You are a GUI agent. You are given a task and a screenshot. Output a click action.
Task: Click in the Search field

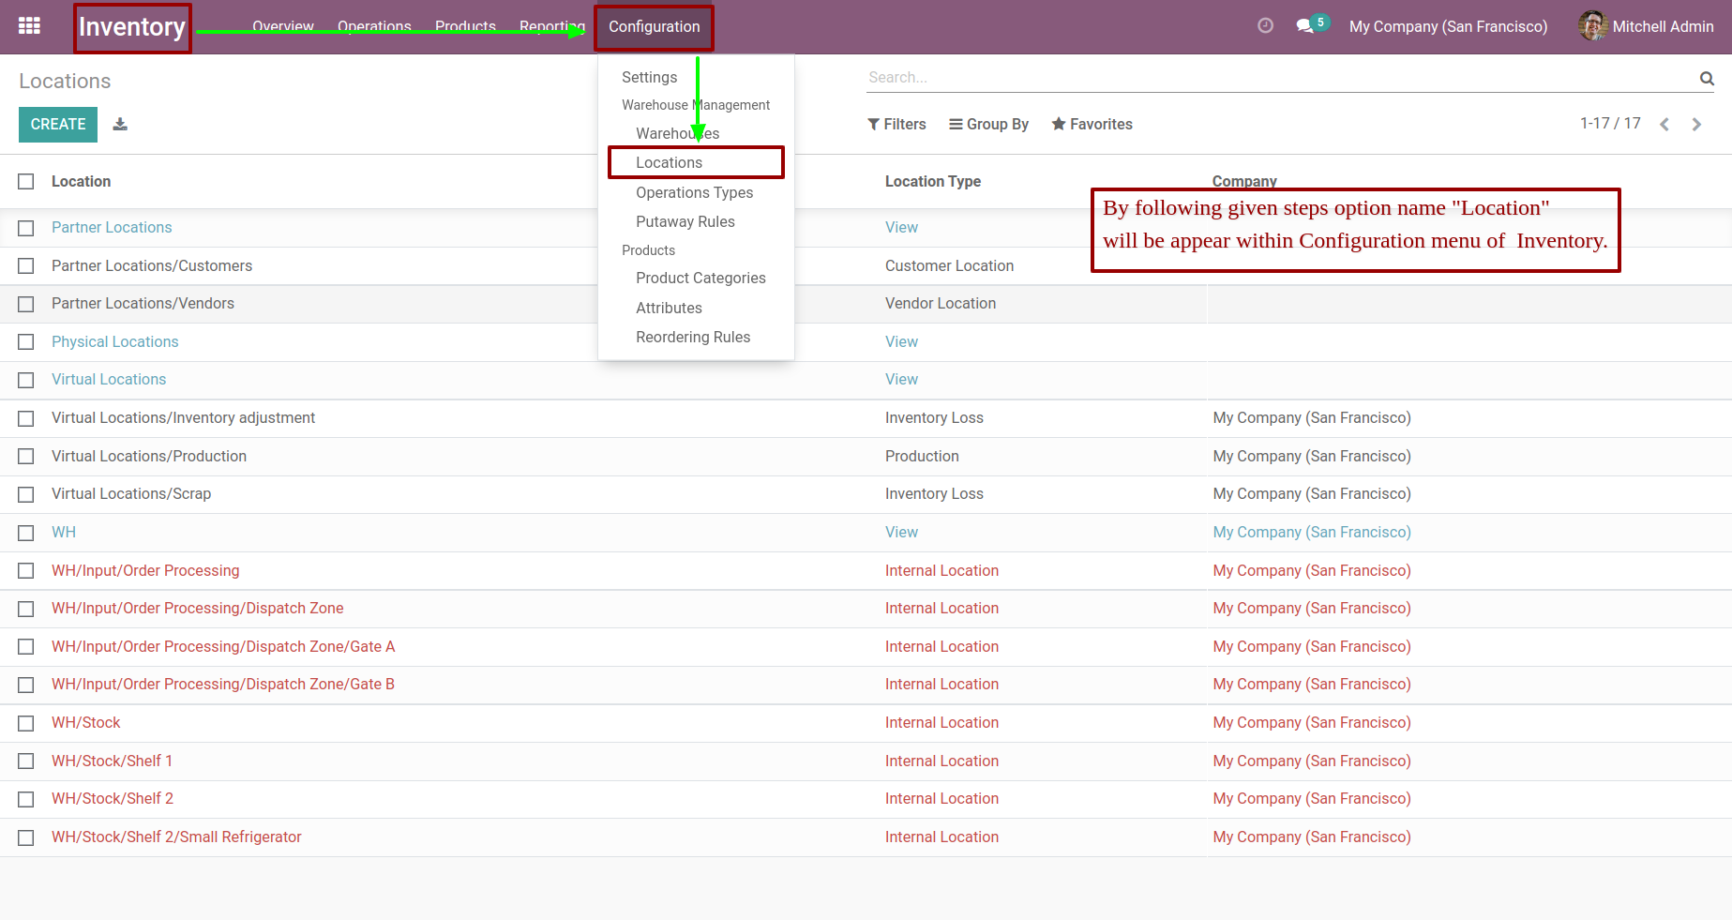[x=1281, y=78]
